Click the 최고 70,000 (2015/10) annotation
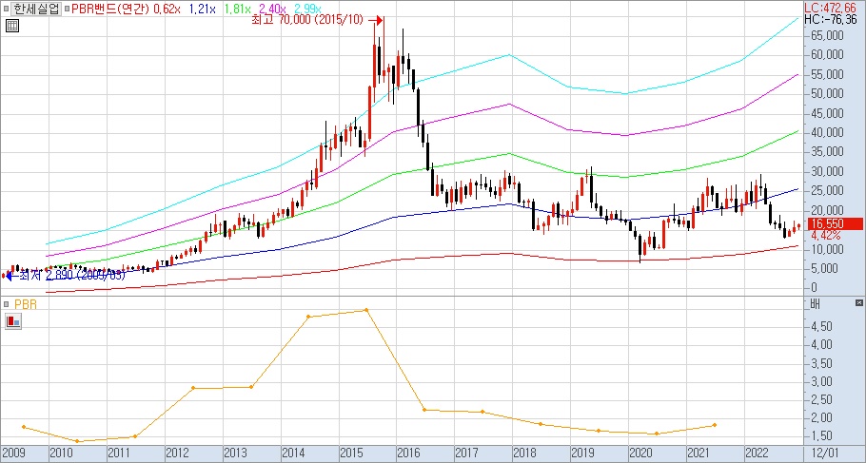Viewport: 866px width, 463px height. pos(307,20)
